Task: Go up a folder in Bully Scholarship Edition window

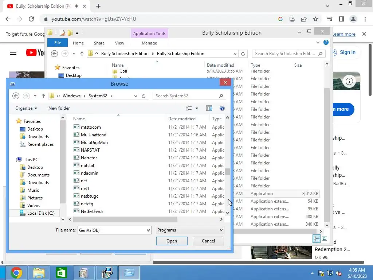Action: 82,54
